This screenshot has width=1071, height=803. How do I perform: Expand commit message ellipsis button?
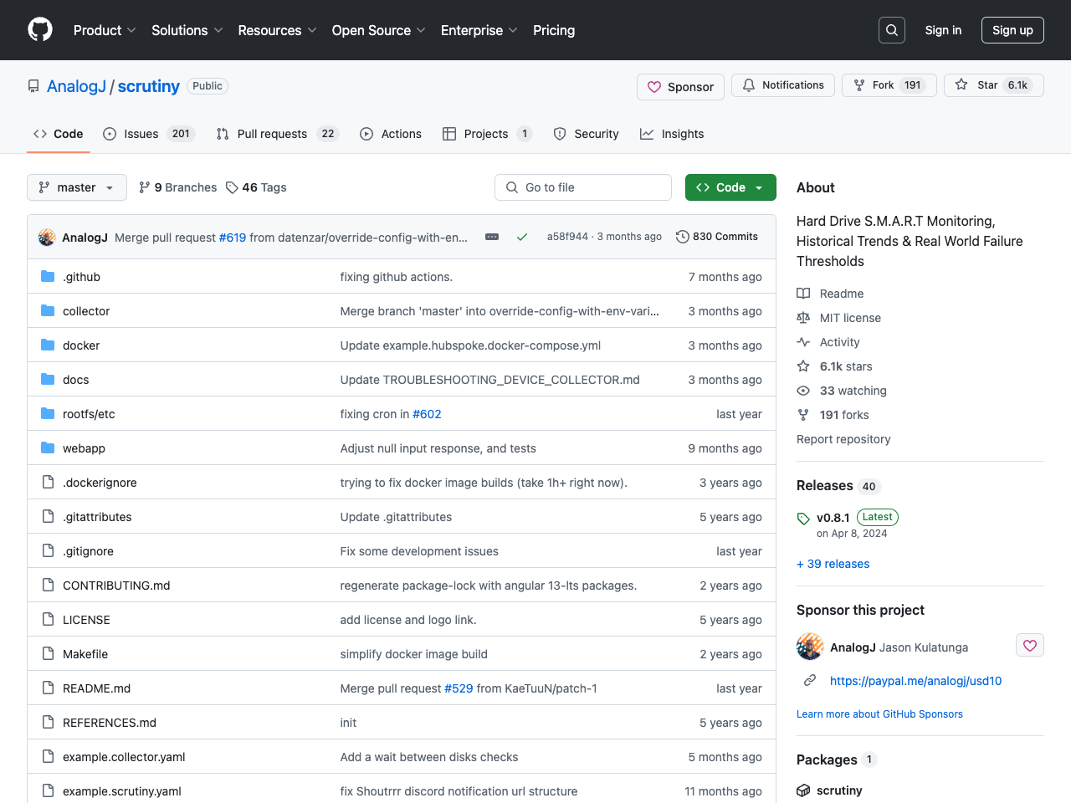492,237
